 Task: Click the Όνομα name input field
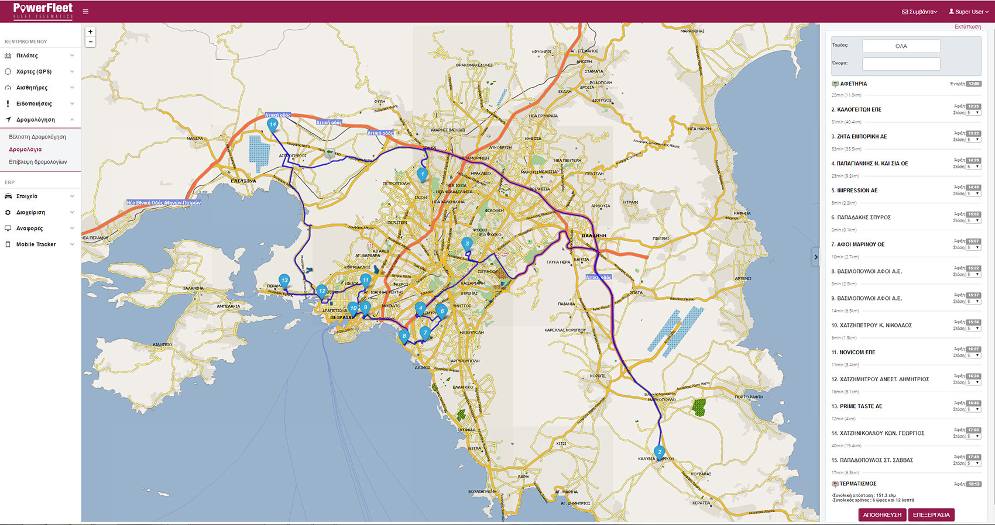[x=901, y=64]
